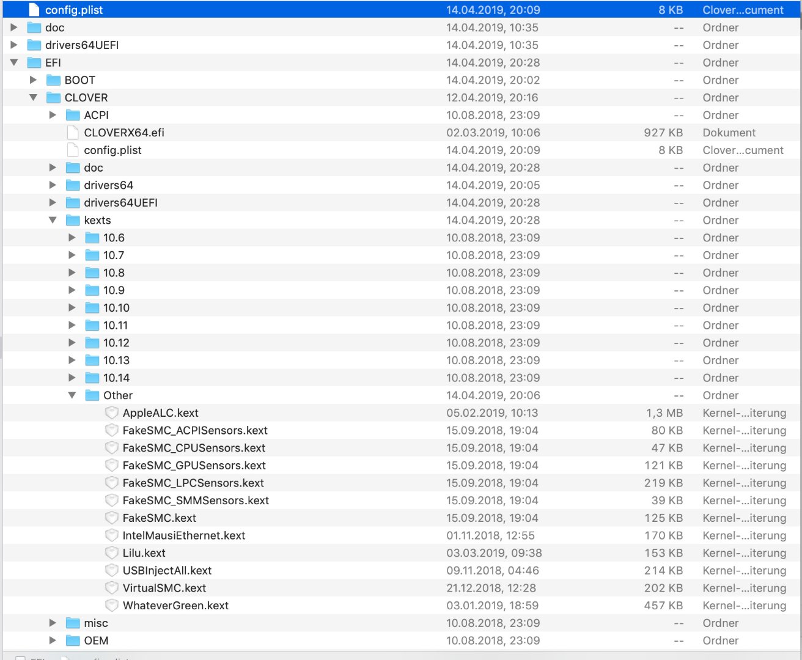Click the date 03.03.2019, 09:38
The height and width of the screenshot is (660, 802).
pyautogui.click(x=494, y=553)
